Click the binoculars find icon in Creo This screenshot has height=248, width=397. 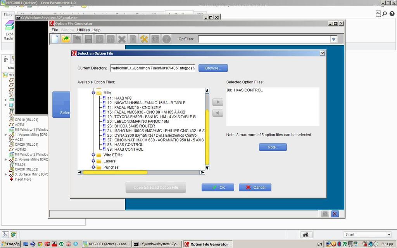click(x=306, y=234)
